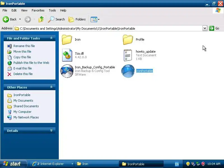Open the Views mode dropdown arrow
Screen dimensions: 224x168
pos(99,19)
